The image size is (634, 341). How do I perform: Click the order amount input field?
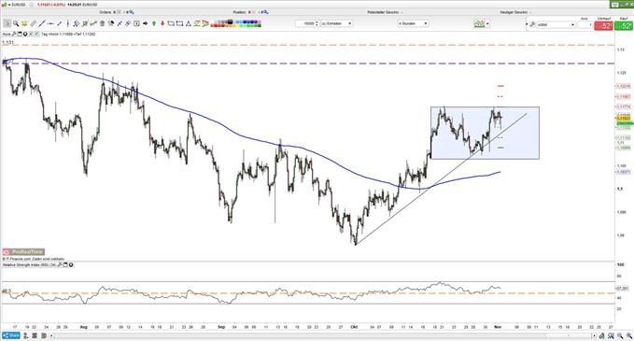[585, 24]
